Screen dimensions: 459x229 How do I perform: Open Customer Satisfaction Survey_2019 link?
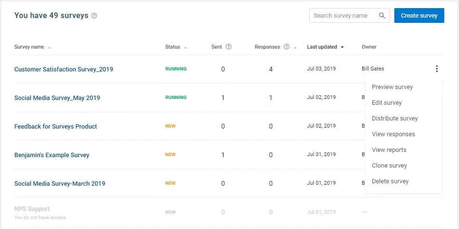64,70
